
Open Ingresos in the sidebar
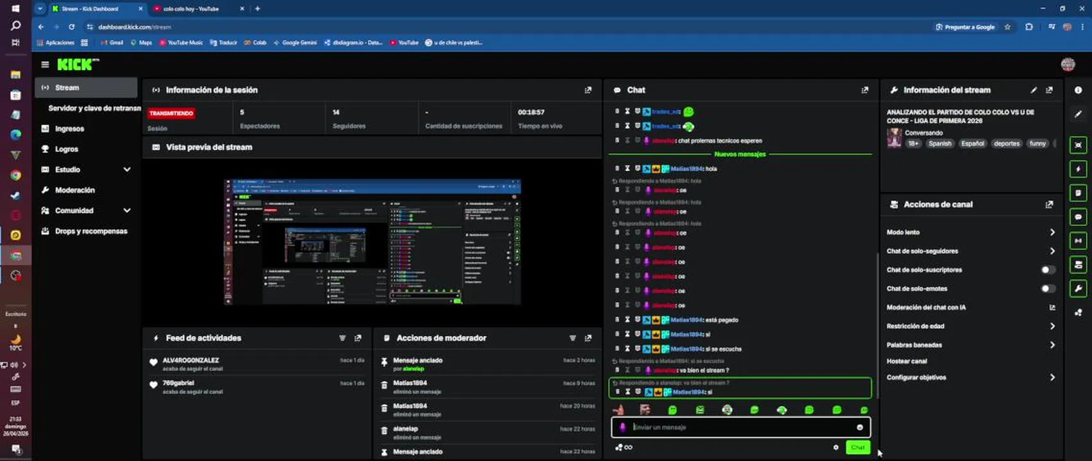coord(86,129)
